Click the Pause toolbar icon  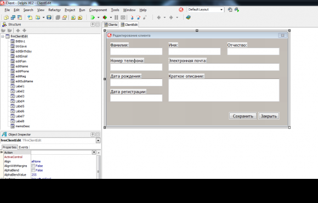(116, 18)
